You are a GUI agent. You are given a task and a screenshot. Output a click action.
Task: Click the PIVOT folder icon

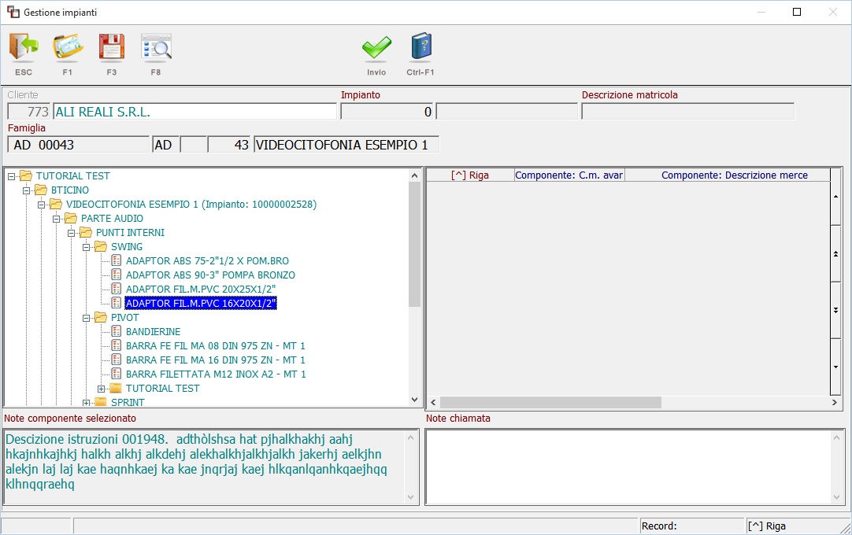point(101,317)
